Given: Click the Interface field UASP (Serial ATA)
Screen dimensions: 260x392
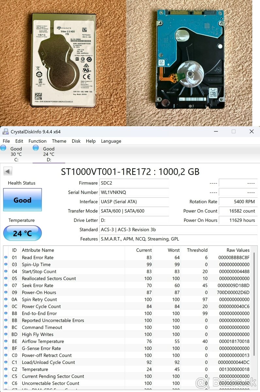Looking at the screenshot, I should pos(134,202).
